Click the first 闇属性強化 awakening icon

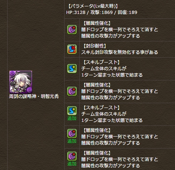72,29
